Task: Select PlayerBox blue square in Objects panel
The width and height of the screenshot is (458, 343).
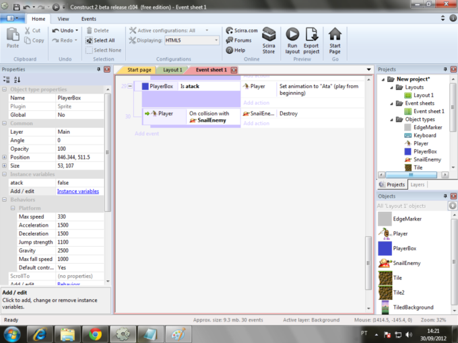Action: click(385, 248)
